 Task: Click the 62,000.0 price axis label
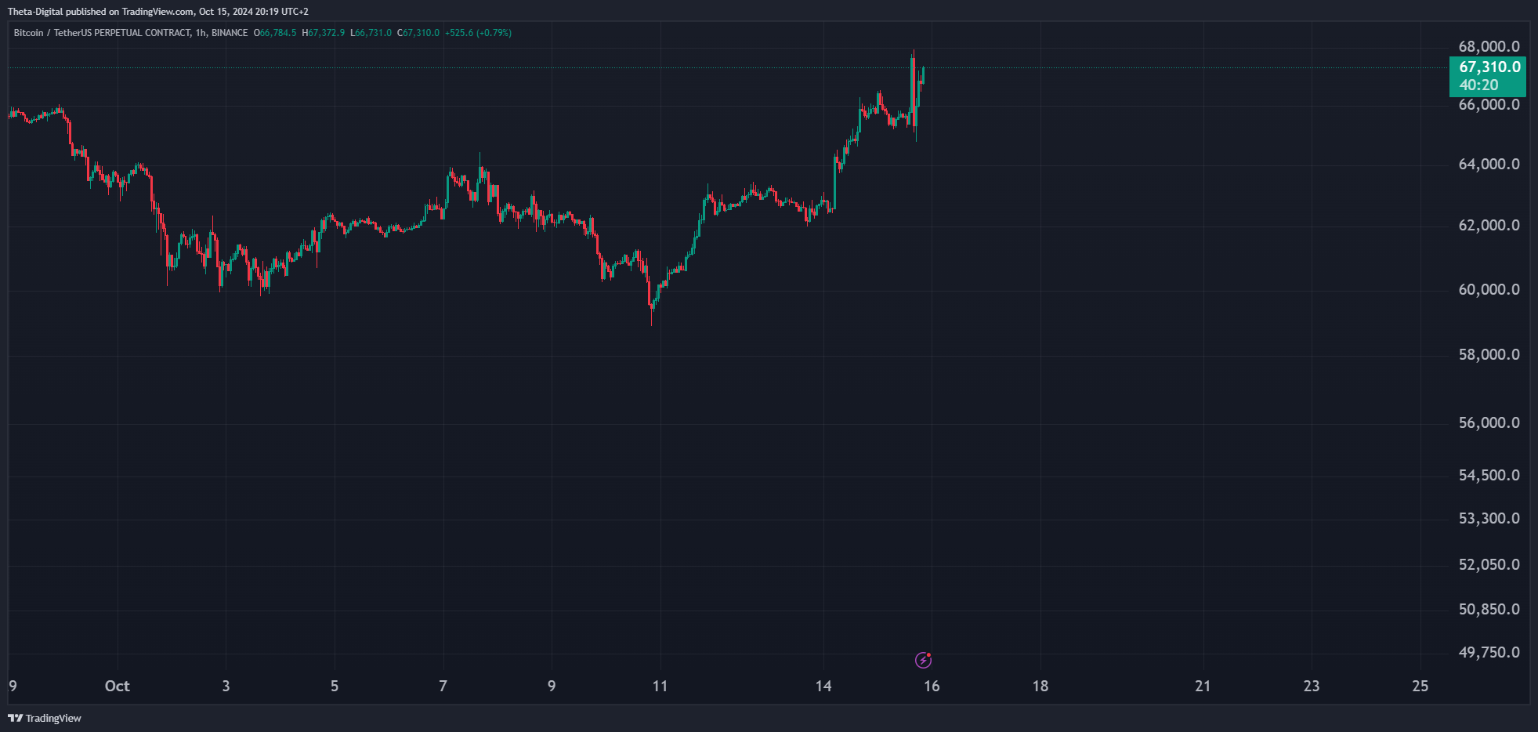[x=1489, y=225]
